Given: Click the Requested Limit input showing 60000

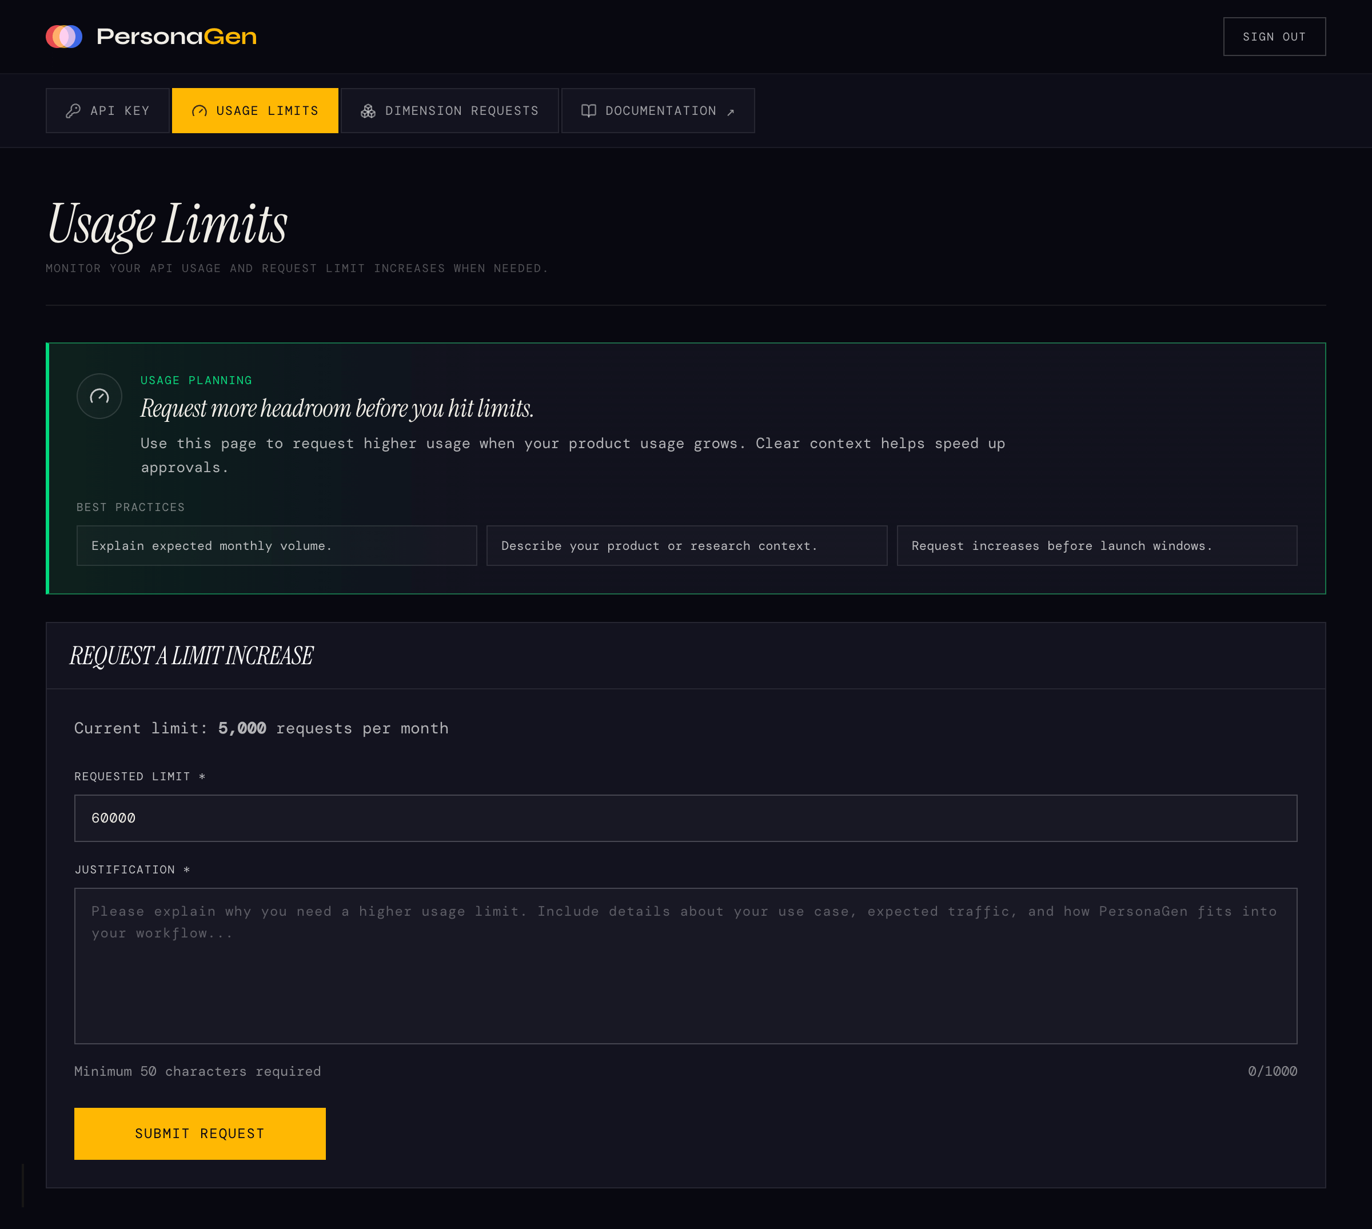Looking at the screenshot, I should pos(685,817).
